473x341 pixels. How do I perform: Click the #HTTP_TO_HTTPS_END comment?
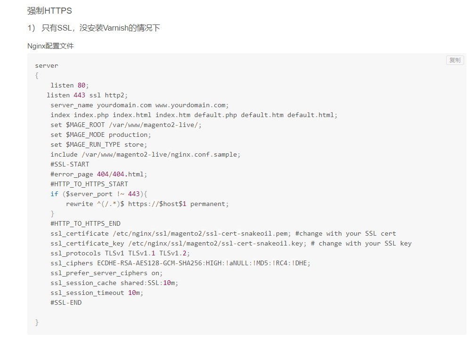tap(86, 223)
